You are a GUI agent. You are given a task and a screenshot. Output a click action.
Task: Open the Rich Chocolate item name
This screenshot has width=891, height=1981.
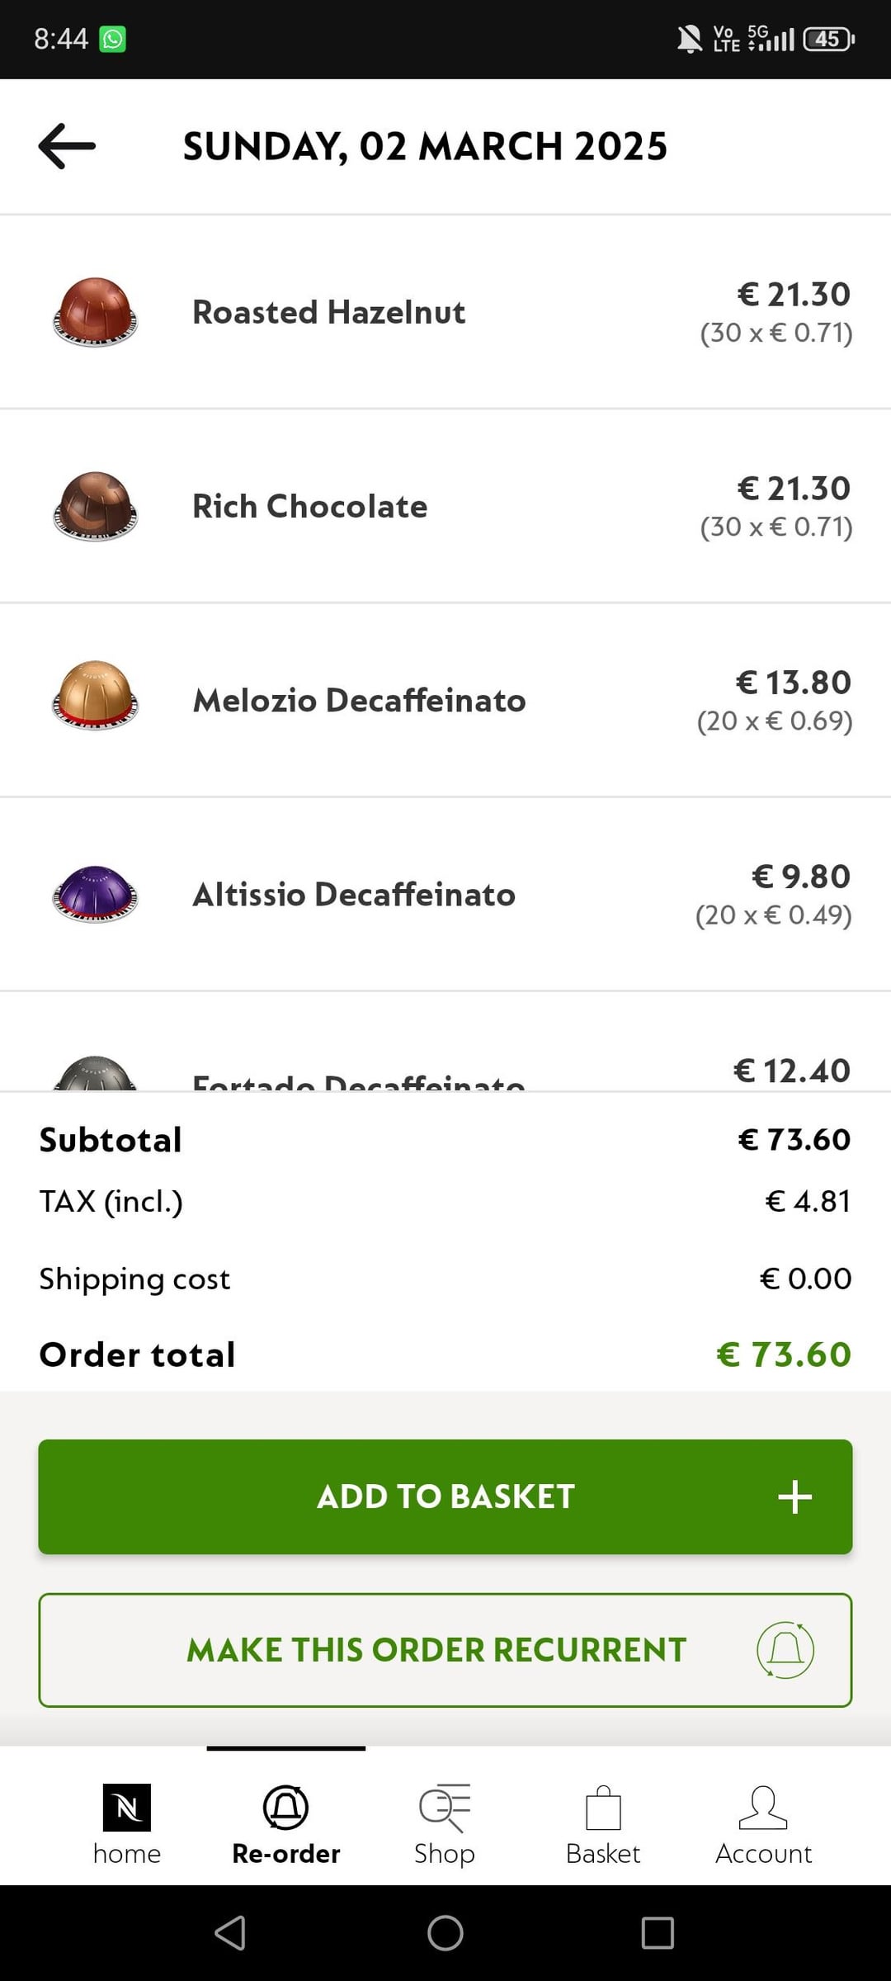pos(310,506)
